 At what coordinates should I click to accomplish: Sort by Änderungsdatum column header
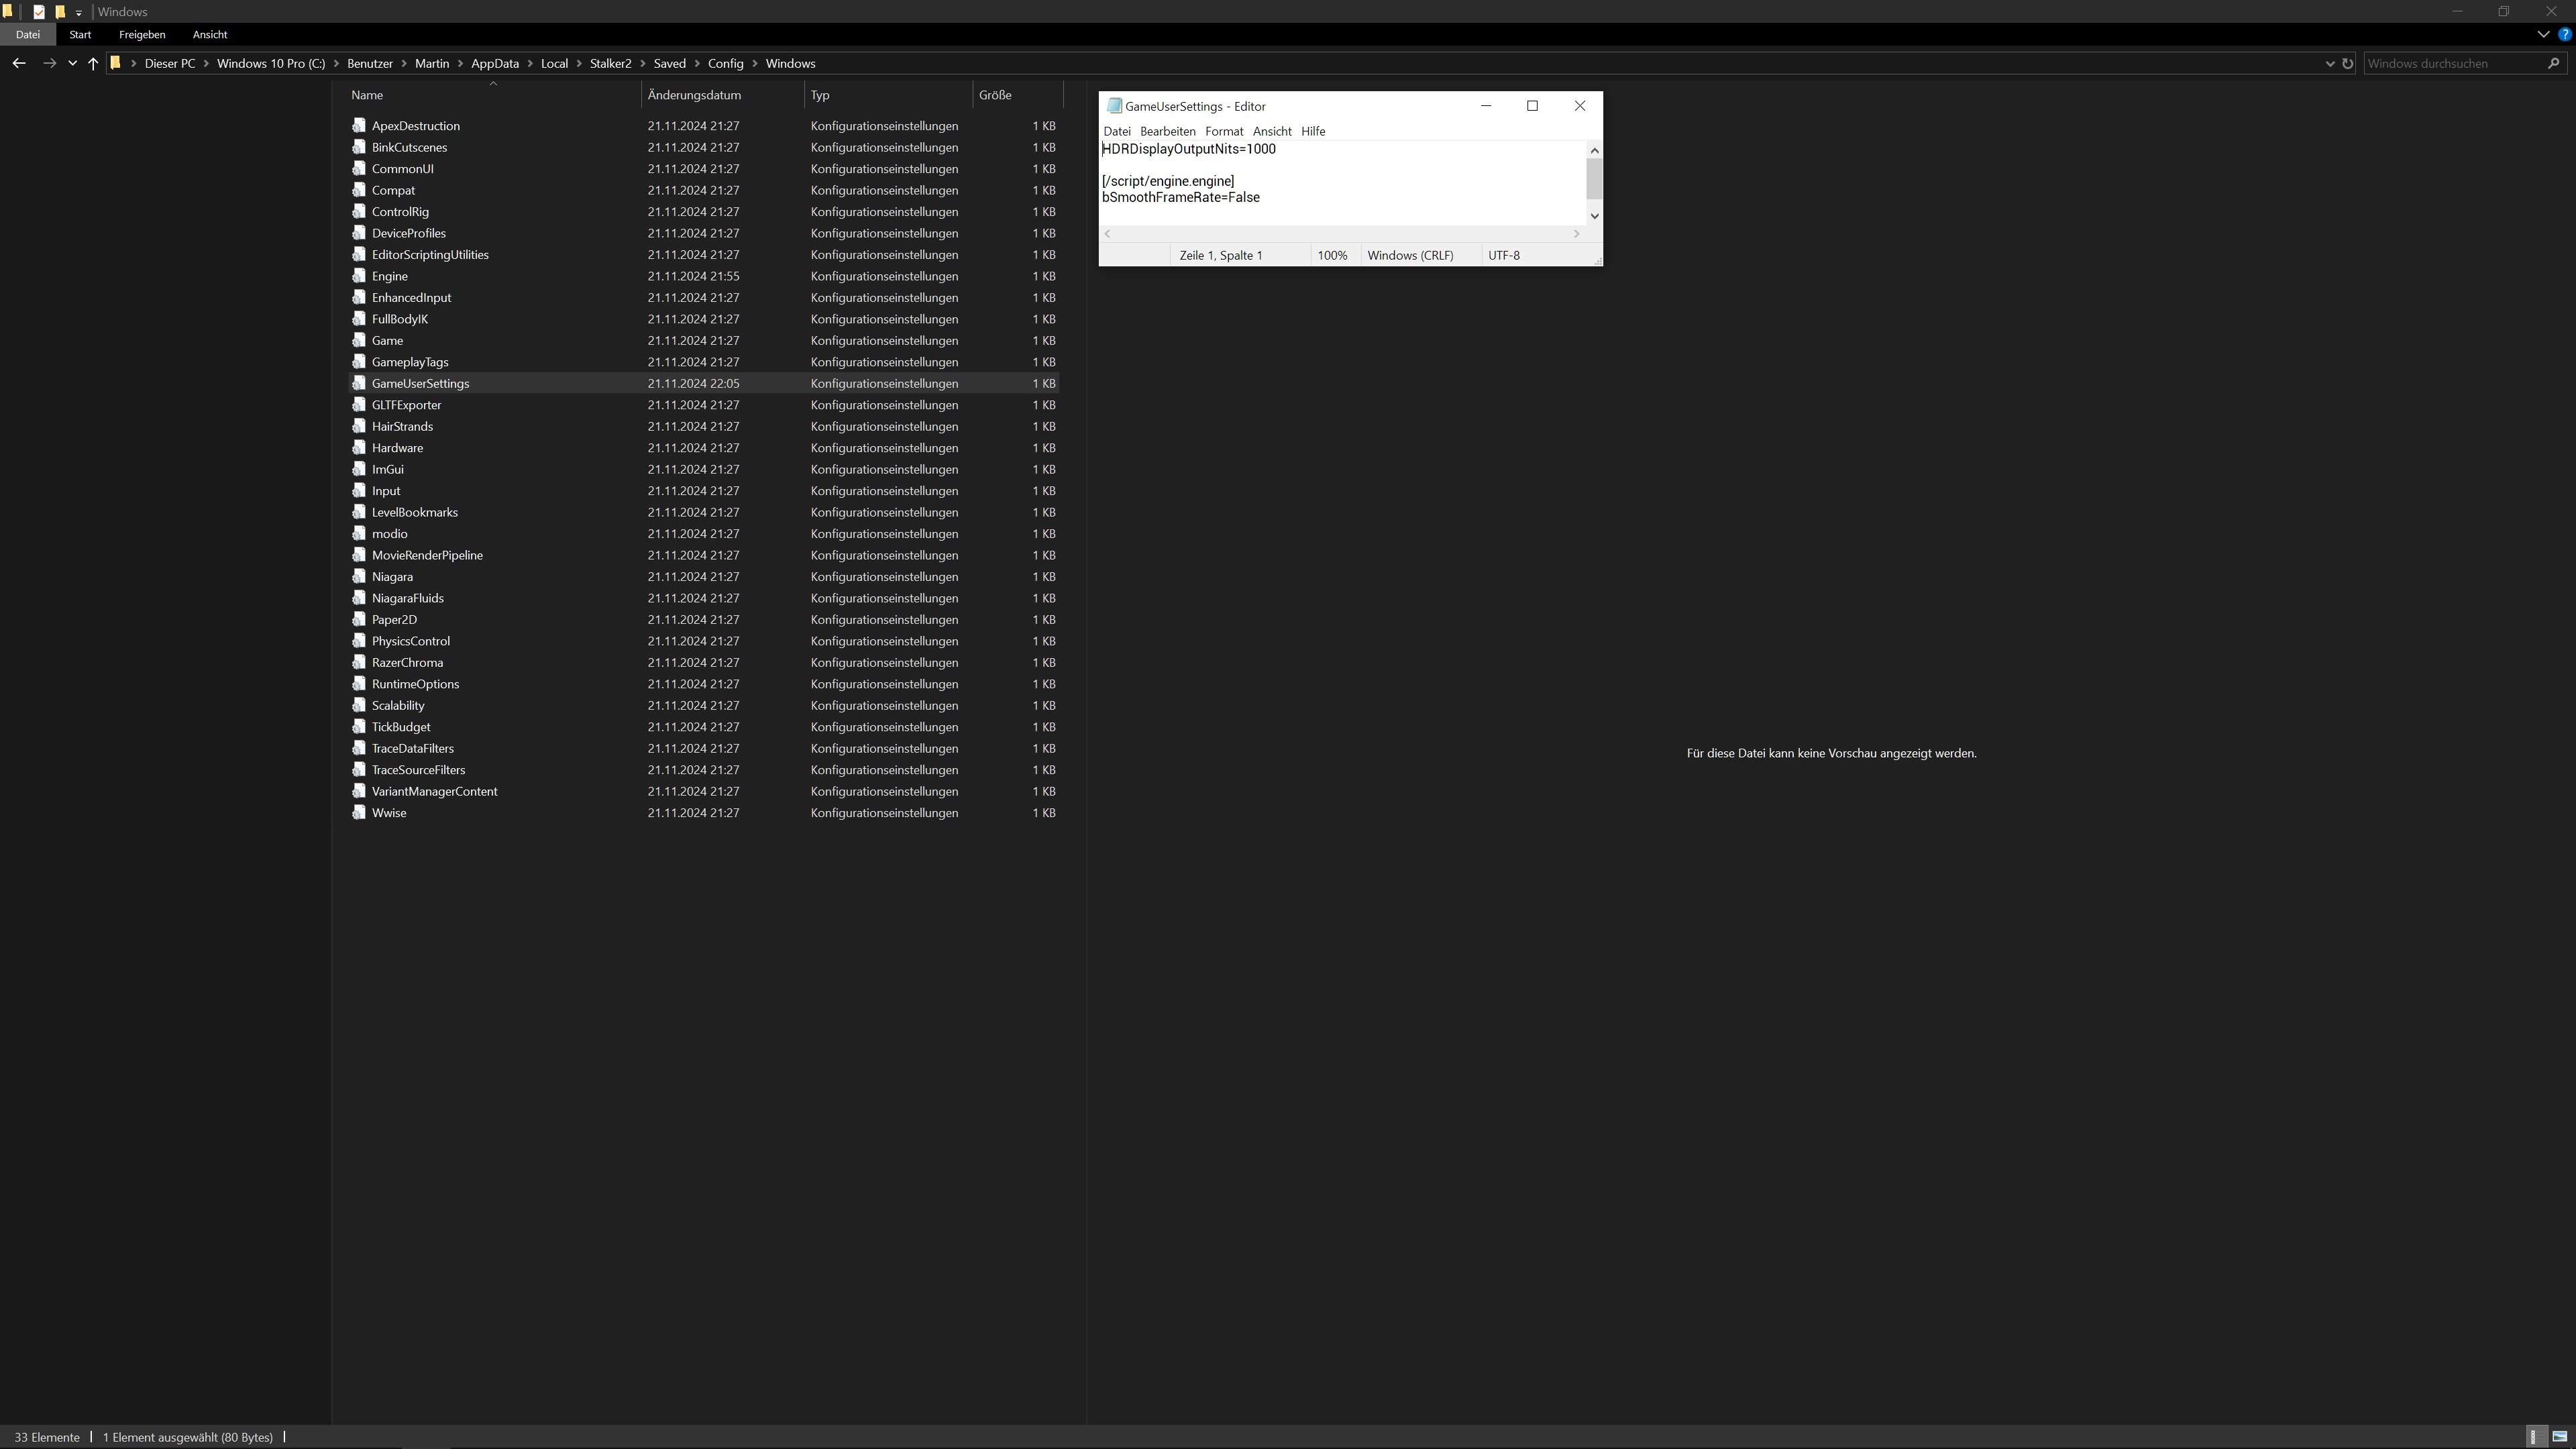[694, 95]
